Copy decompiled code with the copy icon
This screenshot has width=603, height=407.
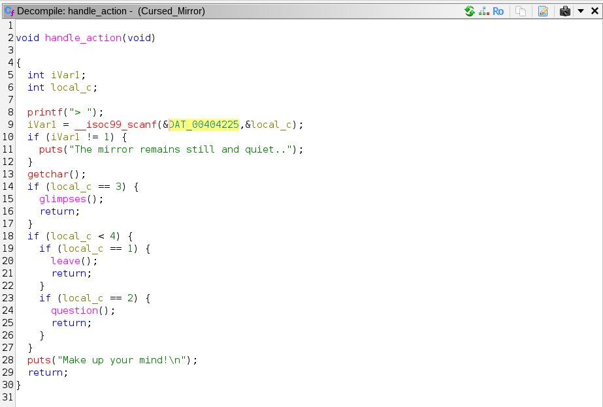point(520,11)
